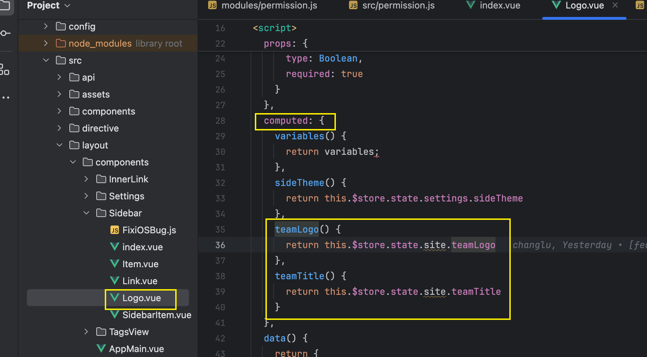This screenshot has width=647, height=357.
Task: Select the Sidebar folder icon
Action: click(x=101, y=213)
